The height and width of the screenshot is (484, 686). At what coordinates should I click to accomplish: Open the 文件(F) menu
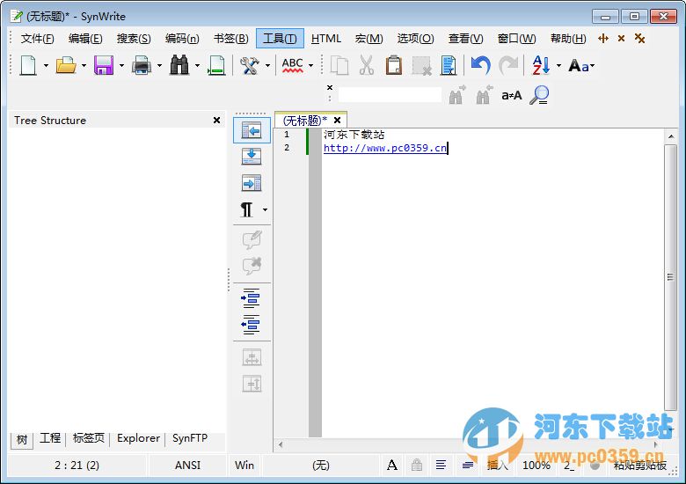[38, 39]
